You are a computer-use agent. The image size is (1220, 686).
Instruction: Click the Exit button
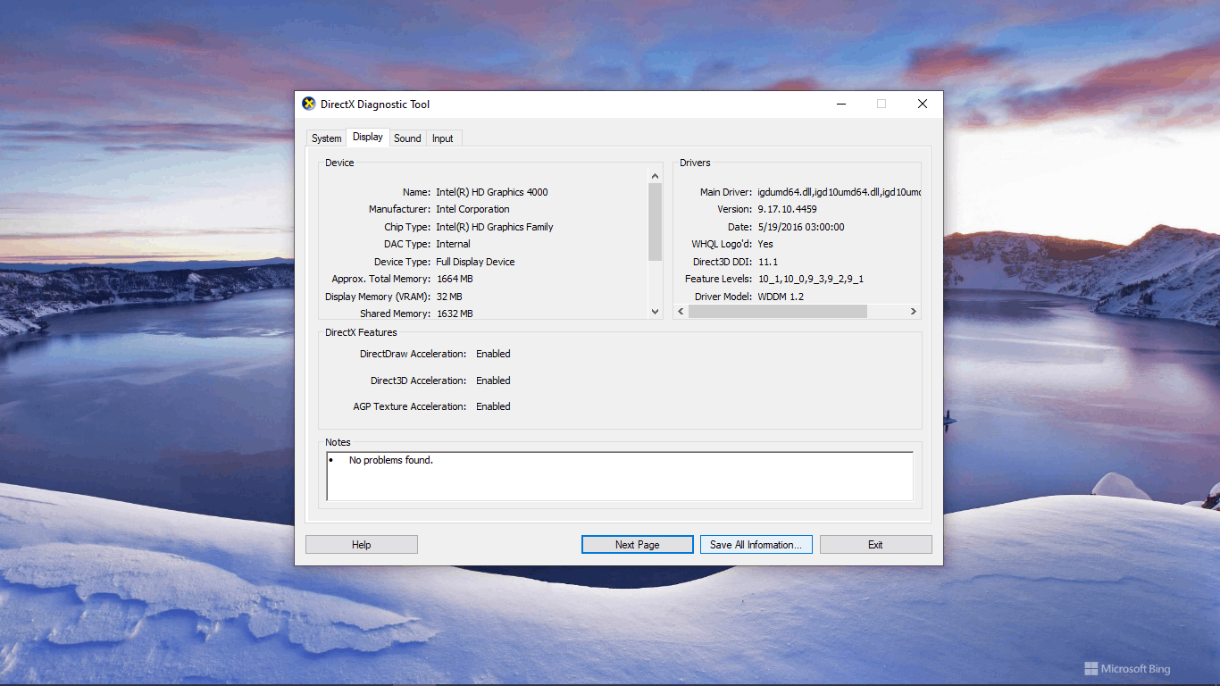point(876,545)
